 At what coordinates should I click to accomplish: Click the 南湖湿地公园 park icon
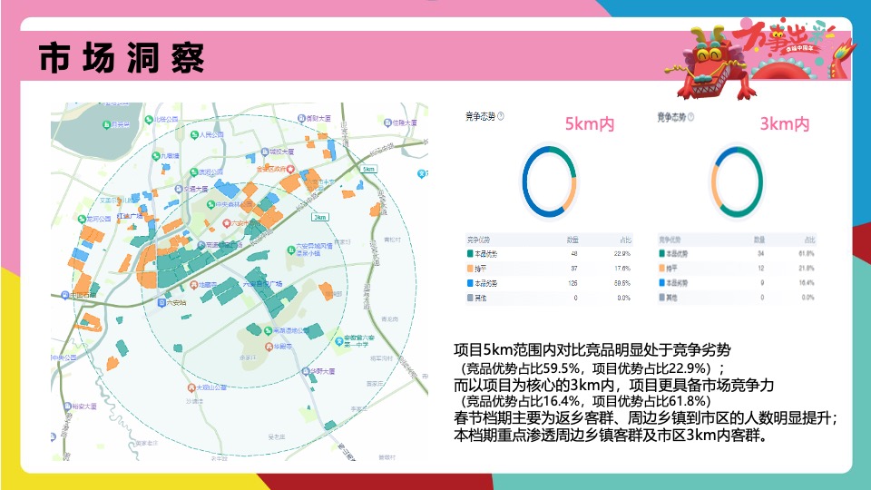click(268, 330)
